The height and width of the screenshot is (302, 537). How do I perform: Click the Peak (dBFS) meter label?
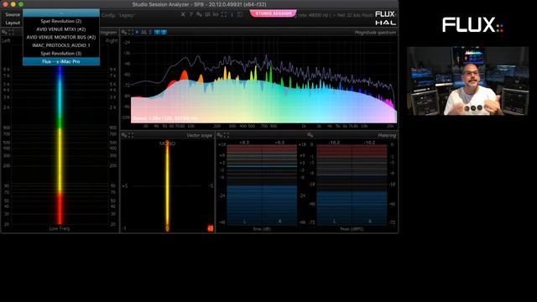coord(352,229)
